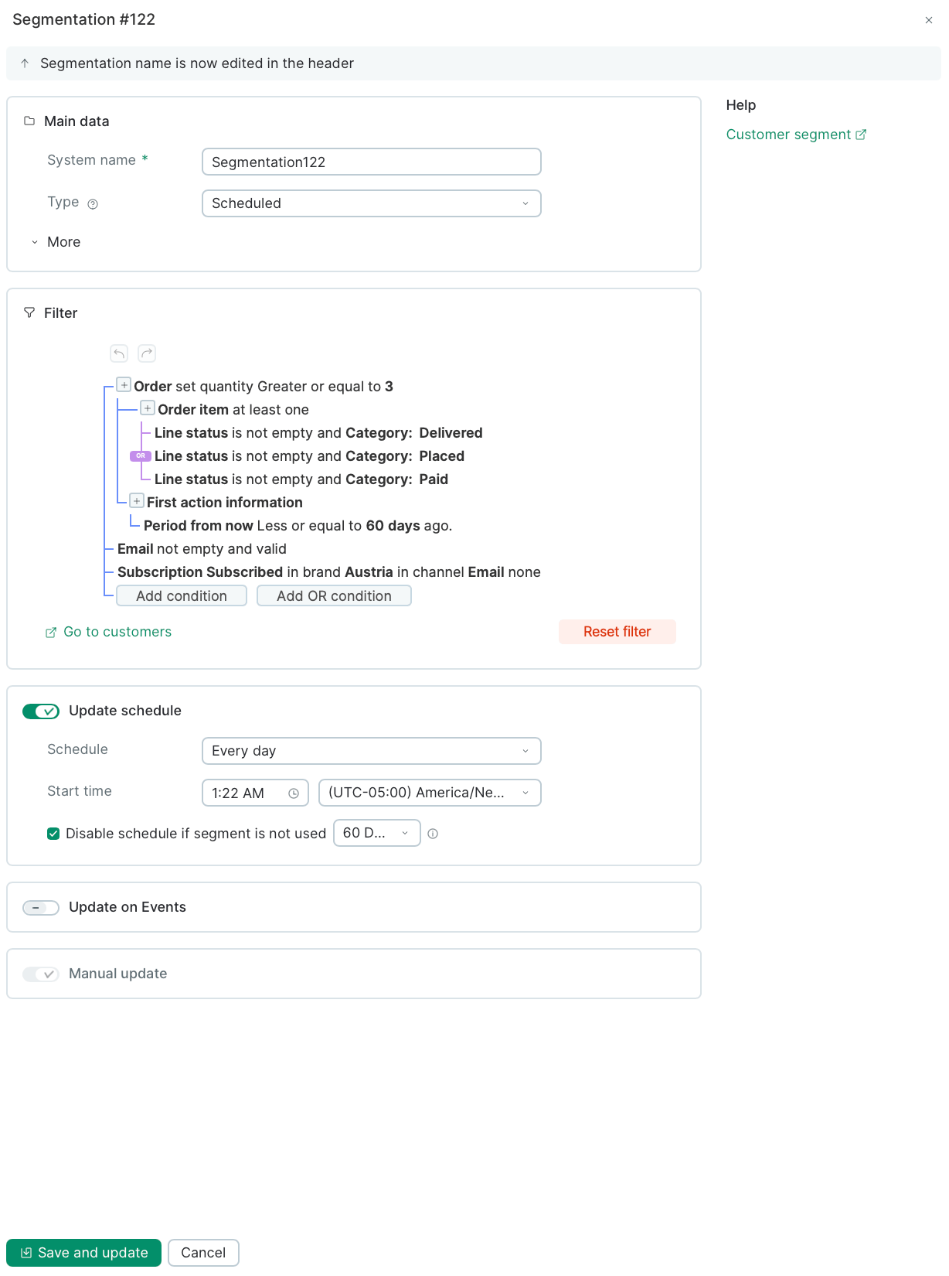Click the help icon next to Type
949x1276 pixels.
pos(93,204)
